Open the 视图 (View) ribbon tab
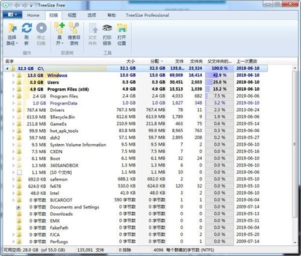The width and height of the screenshot is (301, 256). [x=72, y=15]
